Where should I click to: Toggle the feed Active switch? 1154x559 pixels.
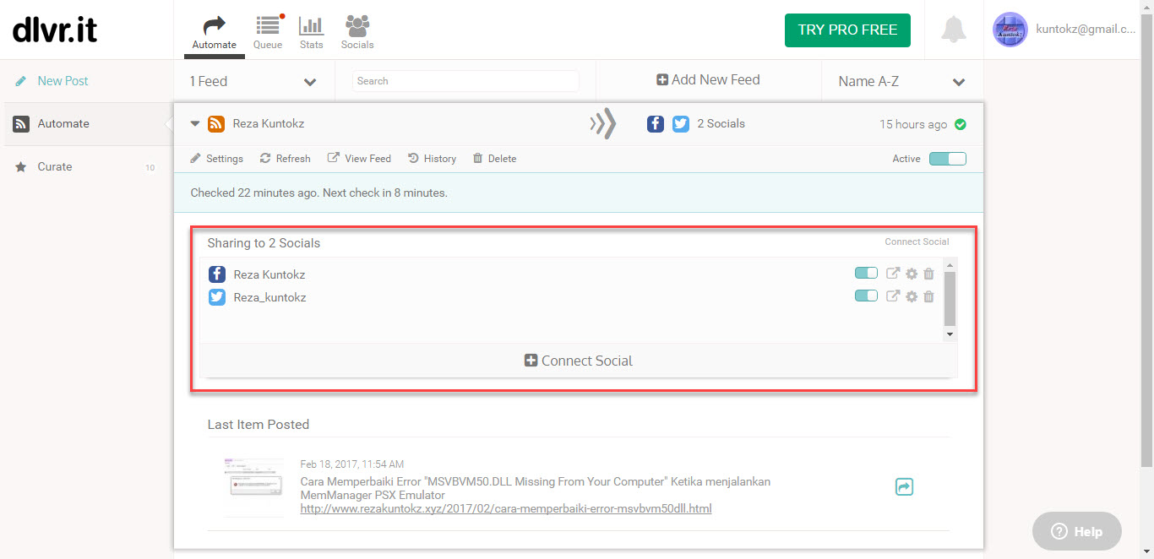click(947, 159)
